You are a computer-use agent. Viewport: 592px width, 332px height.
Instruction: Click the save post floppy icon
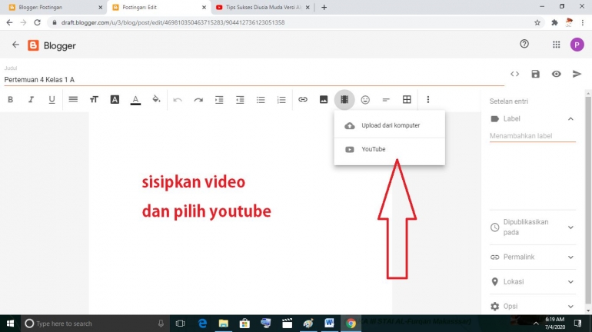coord(536,74)
